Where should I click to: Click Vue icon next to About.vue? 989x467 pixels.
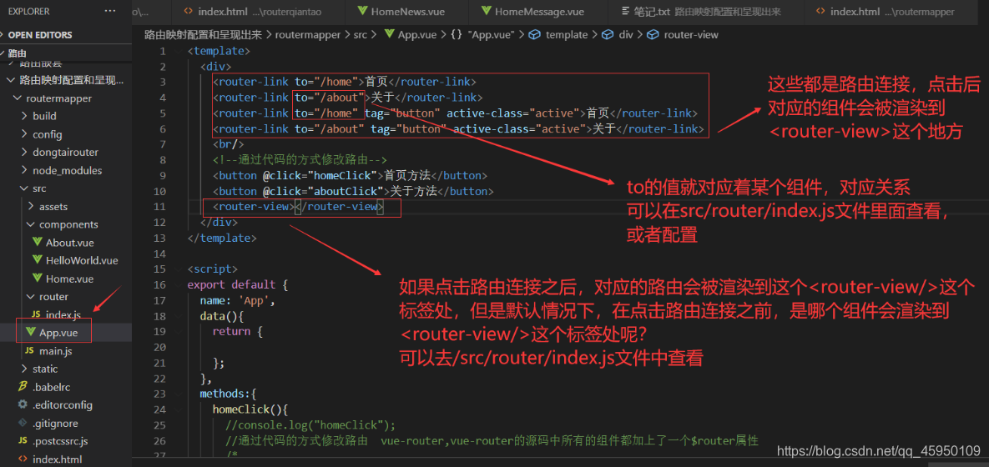37,243
